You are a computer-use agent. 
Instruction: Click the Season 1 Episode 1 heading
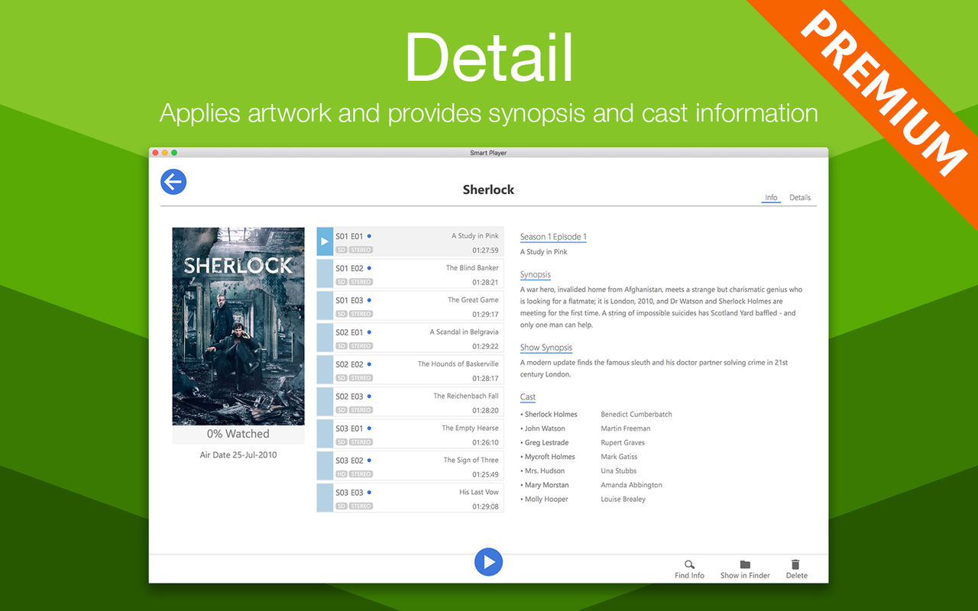click(x=553, y=237)
